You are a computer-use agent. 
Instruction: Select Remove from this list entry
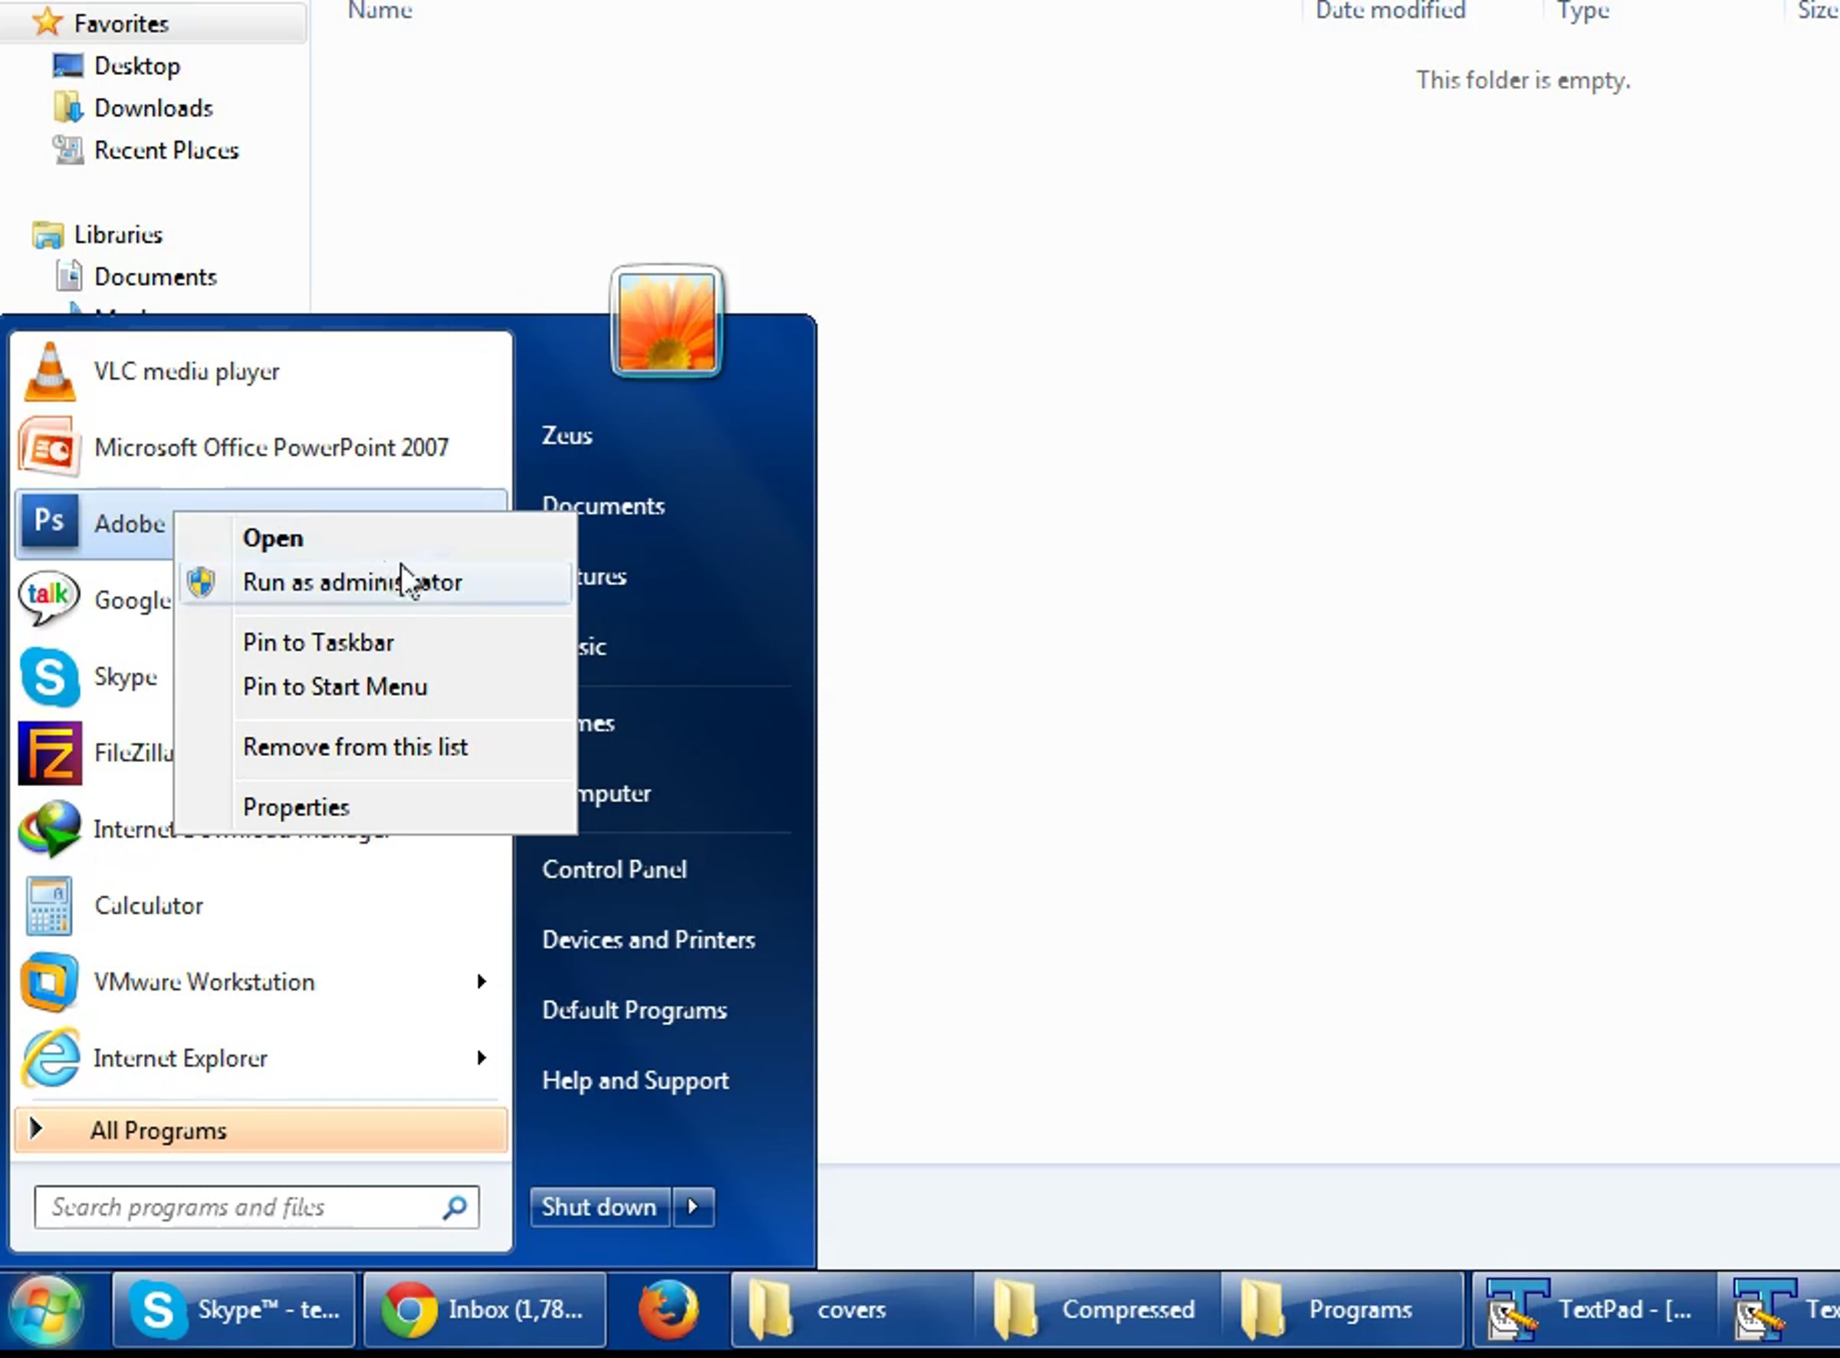pyautogui.click(x=355, y=747)
